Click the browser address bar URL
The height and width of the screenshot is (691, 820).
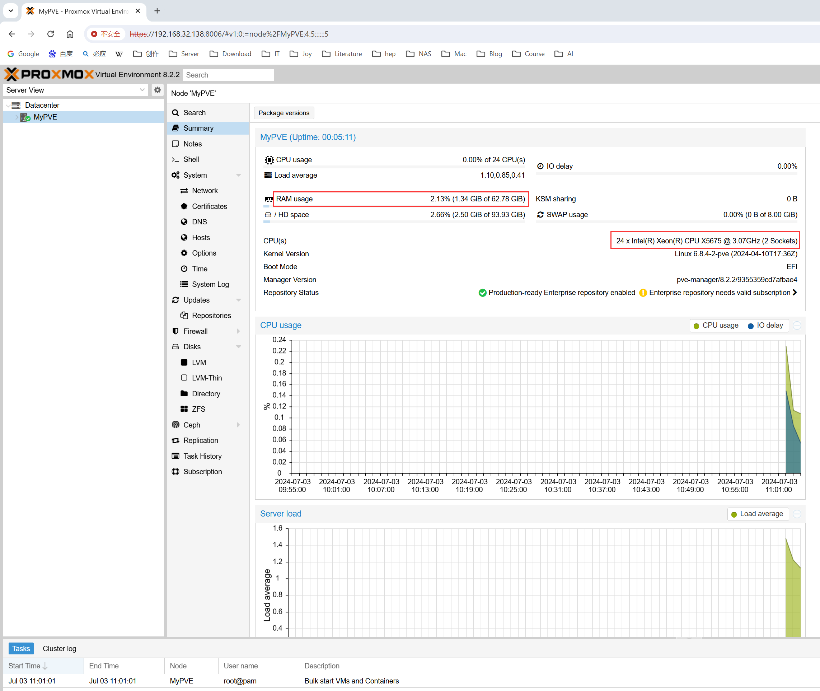tap(229, 34)
